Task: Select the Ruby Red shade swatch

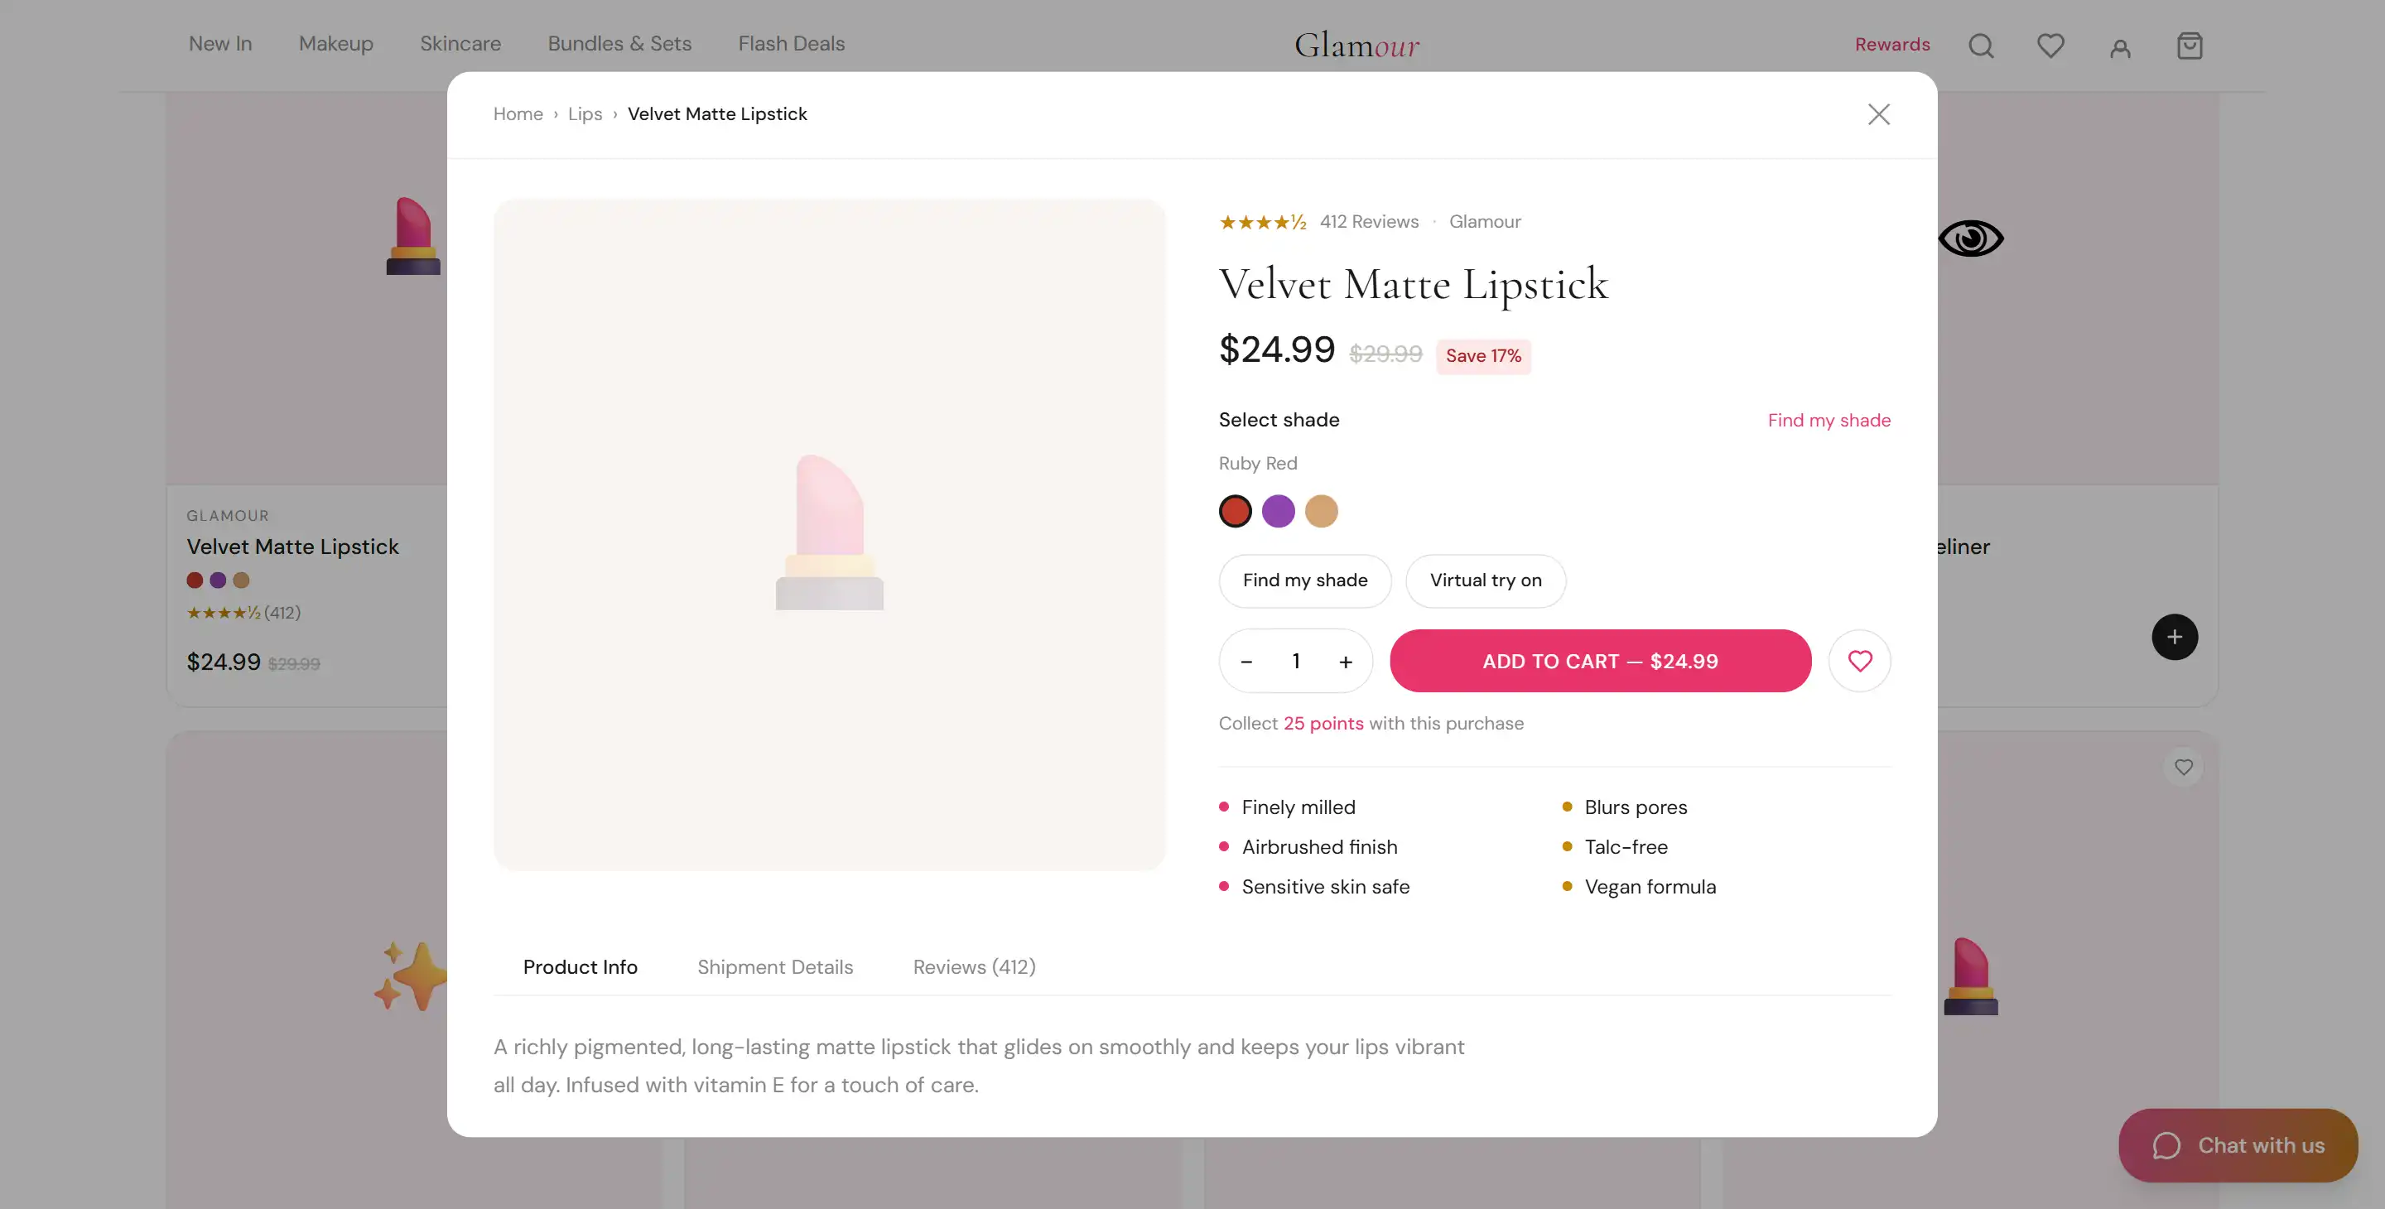Action: click(1234, 511)
